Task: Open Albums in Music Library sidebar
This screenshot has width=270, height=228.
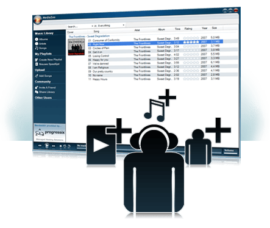Action: tap(41, 39)
